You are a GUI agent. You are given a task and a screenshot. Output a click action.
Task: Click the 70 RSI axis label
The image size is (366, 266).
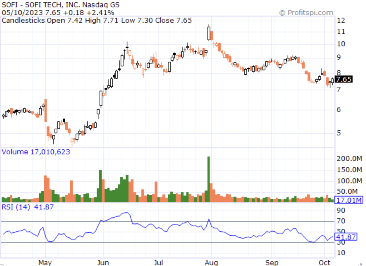341,221
